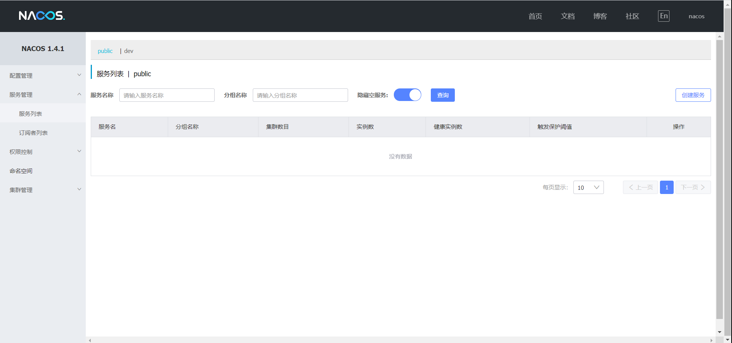Open the 配置管理 sidebar section
The image size is (732, 343).
(21, 75)
